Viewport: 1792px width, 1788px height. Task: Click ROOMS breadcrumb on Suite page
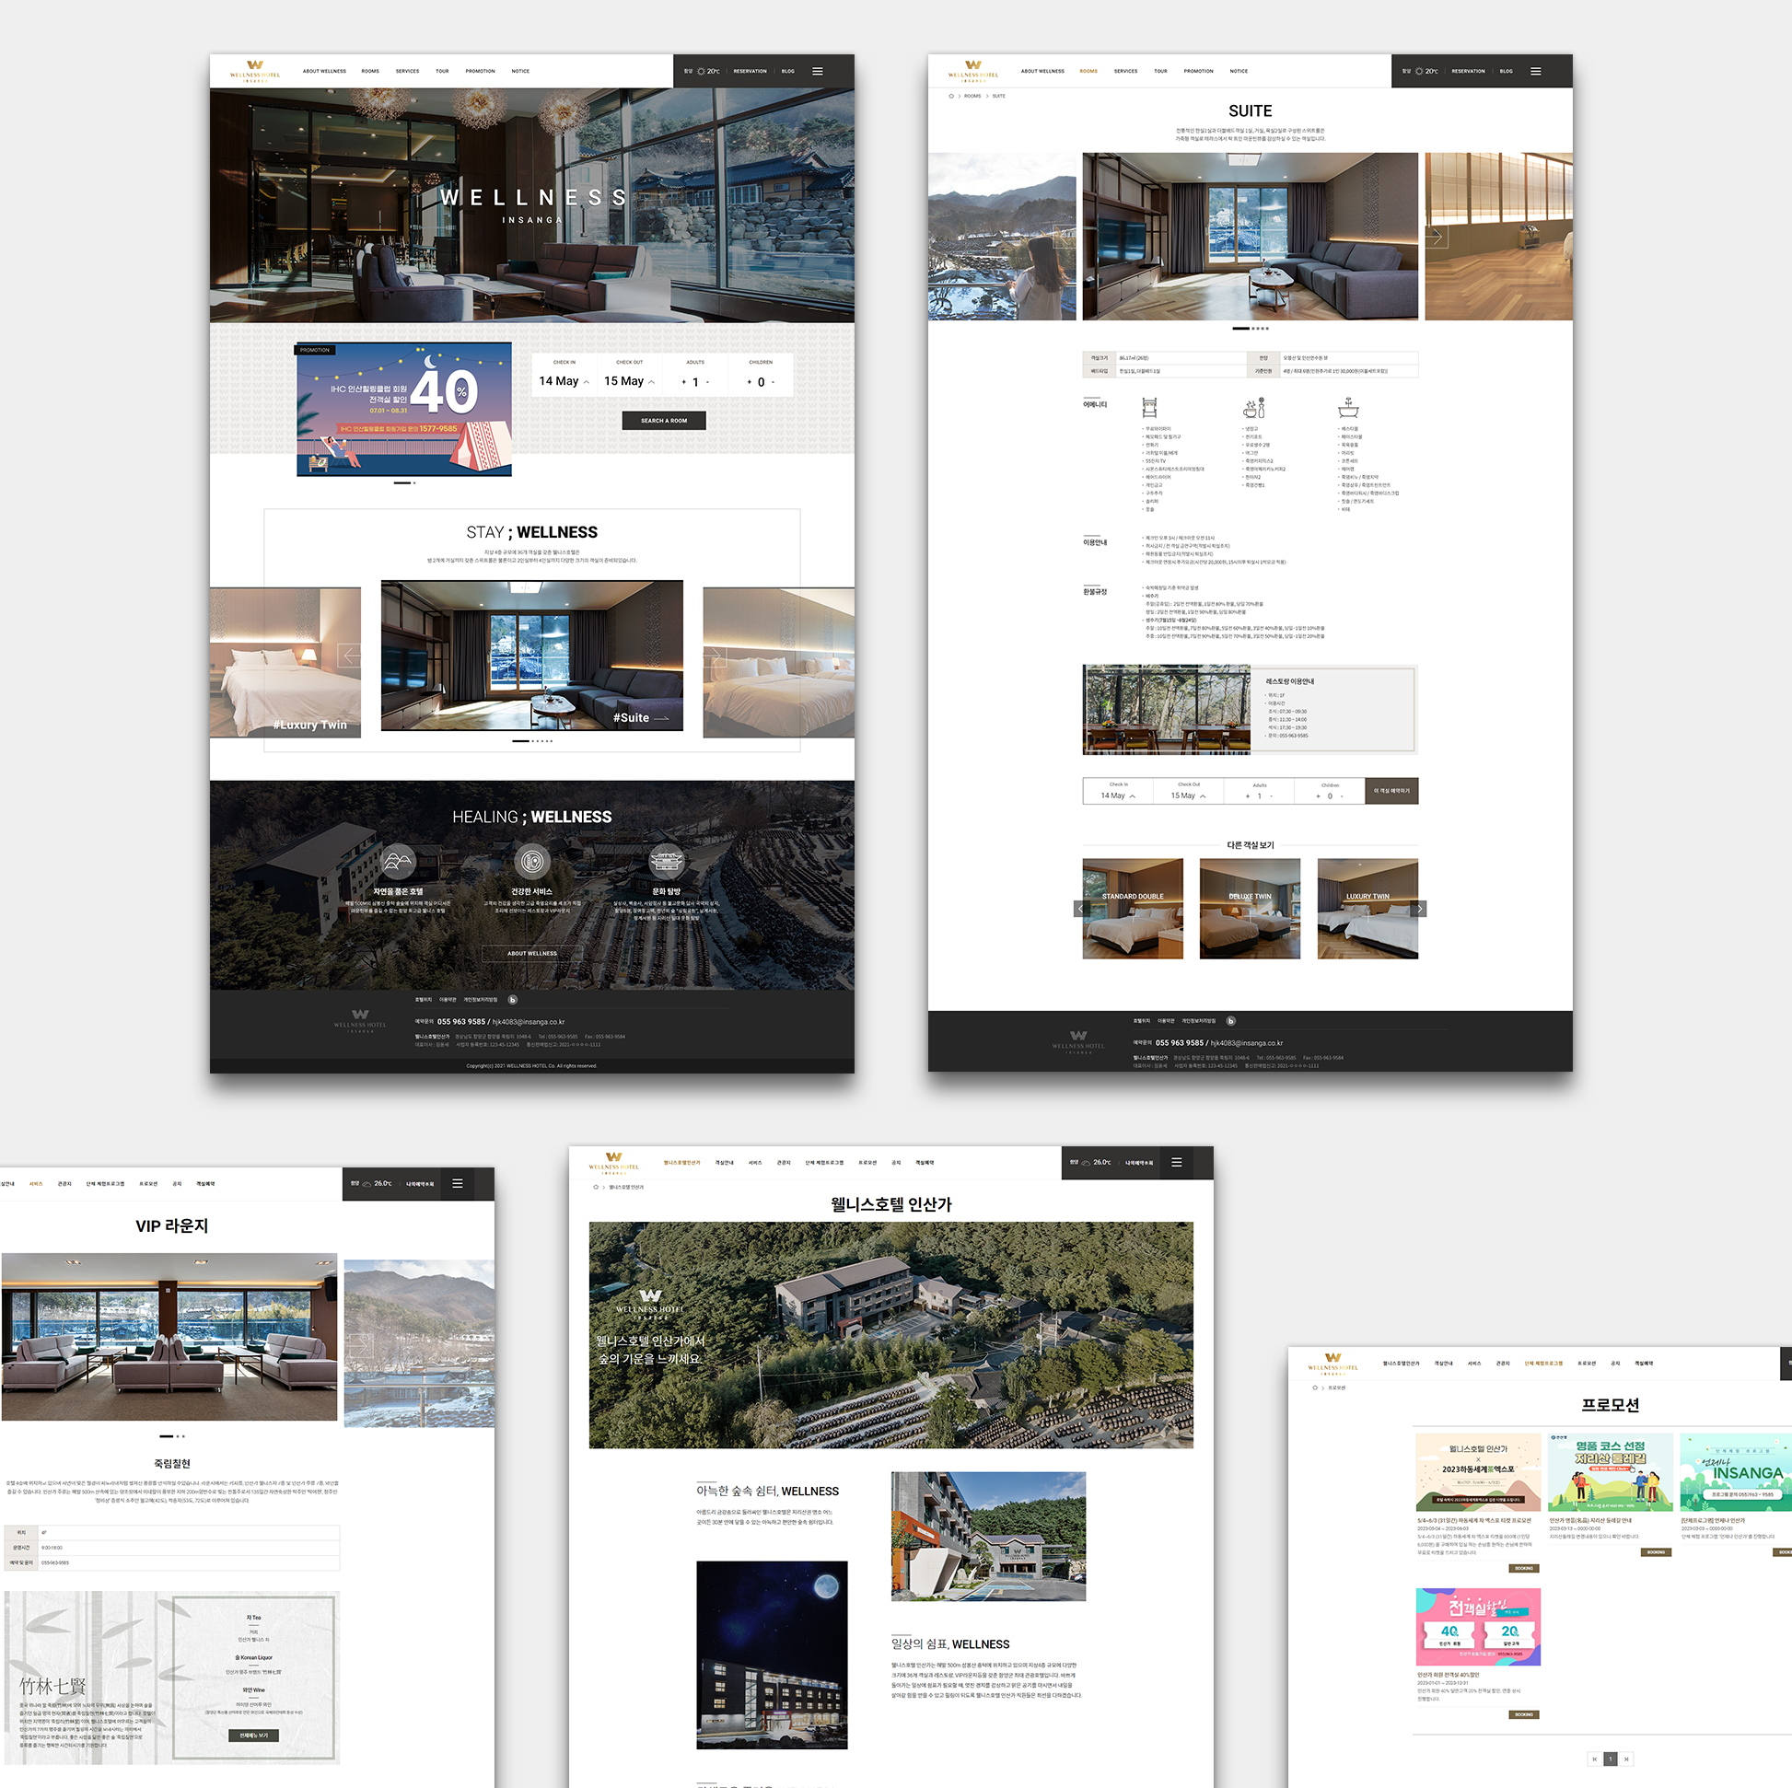972,96
